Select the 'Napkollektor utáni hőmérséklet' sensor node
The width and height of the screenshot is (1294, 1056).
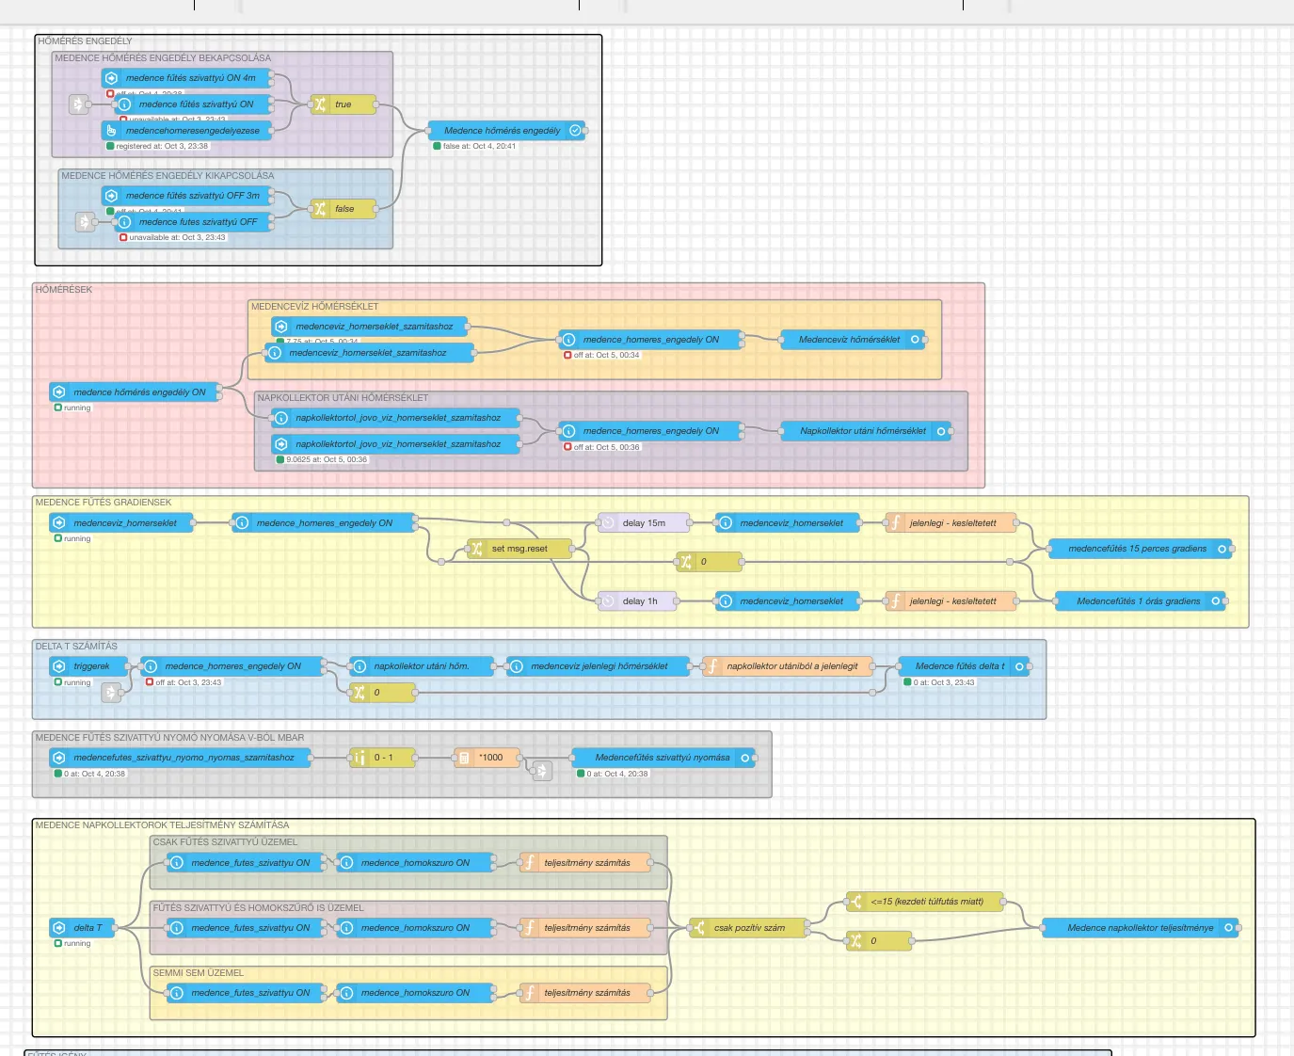click(x=866, y=431)
